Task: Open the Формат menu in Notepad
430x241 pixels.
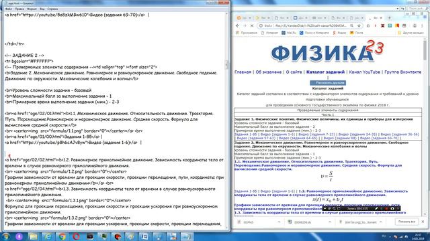Action: [32, 9]
